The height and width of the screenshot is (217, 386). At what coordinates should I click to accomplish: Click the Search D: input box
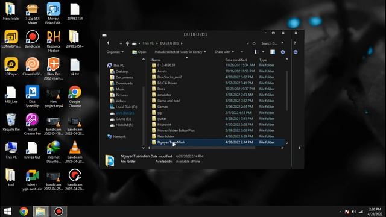269,43
